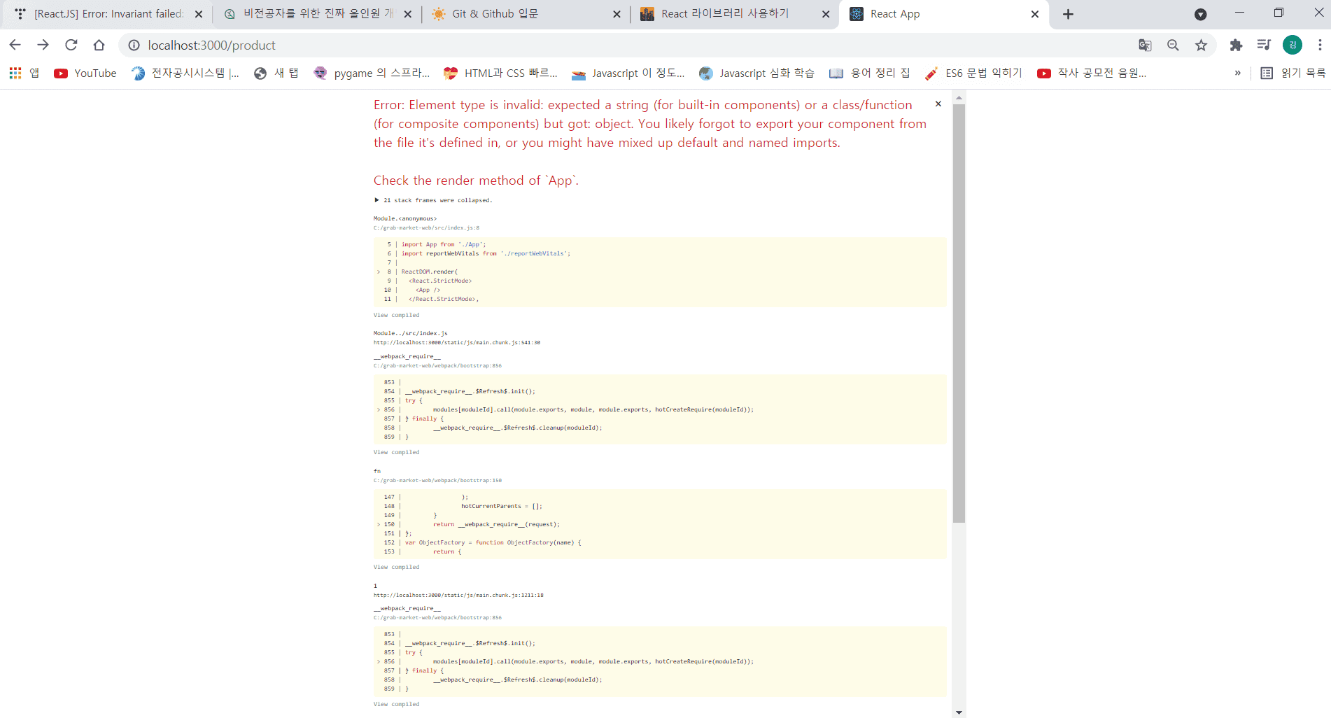Click the Module.<anonymous> frame label

coord(405,219)
